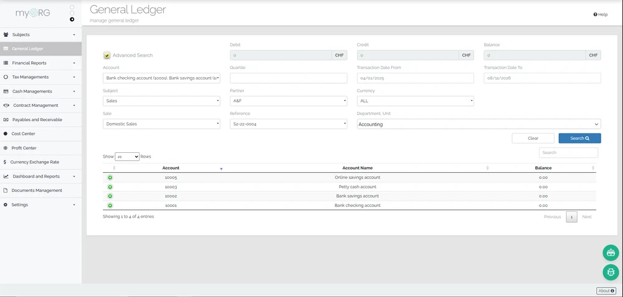Click 'Petty cash account' cell

357,187
